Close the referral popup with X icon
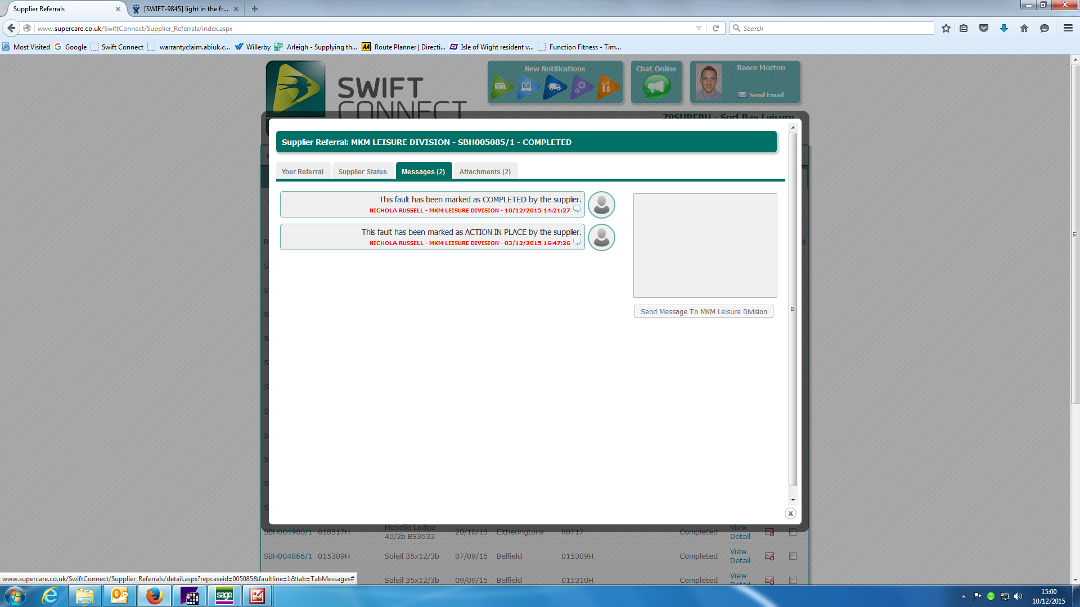The image size is (1080, 607). pos(790,513)
